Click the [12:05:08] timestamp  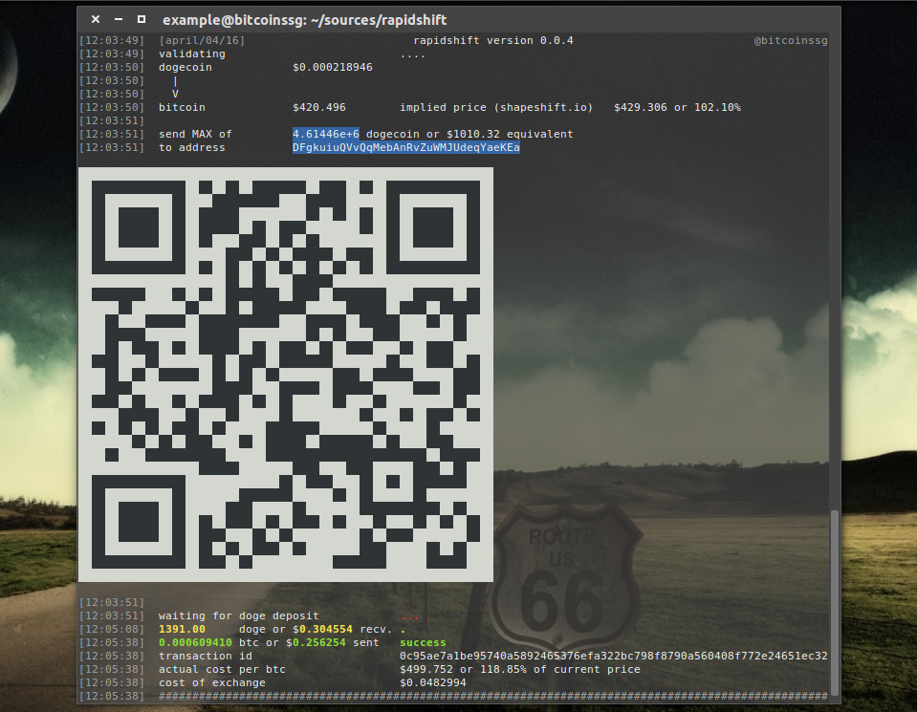coord(112,629)
